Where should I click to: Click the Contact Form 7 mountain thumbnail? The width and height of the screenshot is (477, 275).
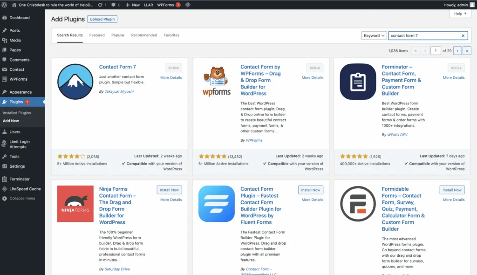(x=75, y=82)
